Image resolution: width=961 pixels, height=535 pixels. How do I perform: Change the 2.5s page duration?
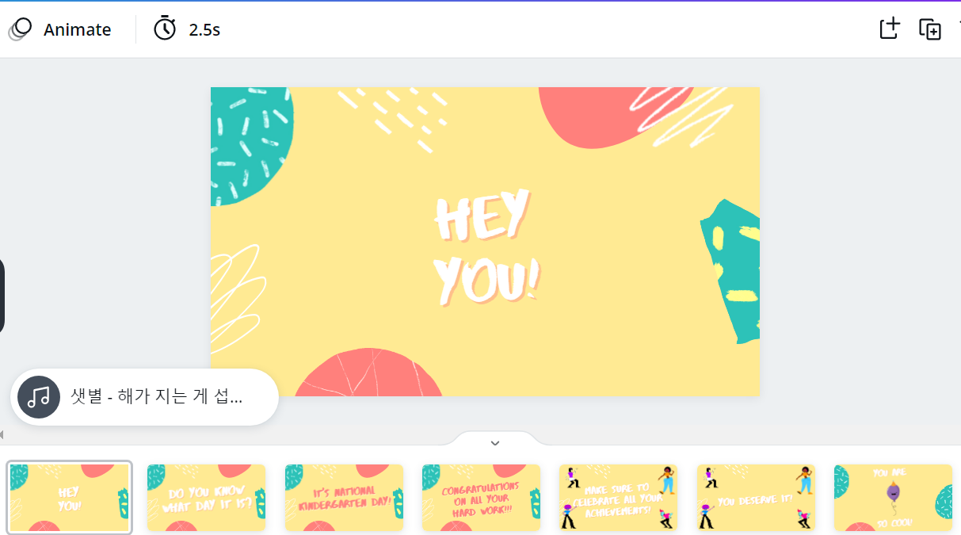(204, 30)
